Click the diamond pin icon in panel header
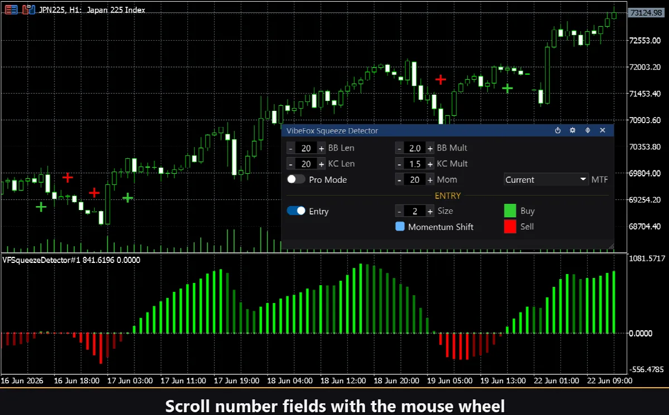Image resolution: width=669 pixels, height=415 pixels. (588, 130)
